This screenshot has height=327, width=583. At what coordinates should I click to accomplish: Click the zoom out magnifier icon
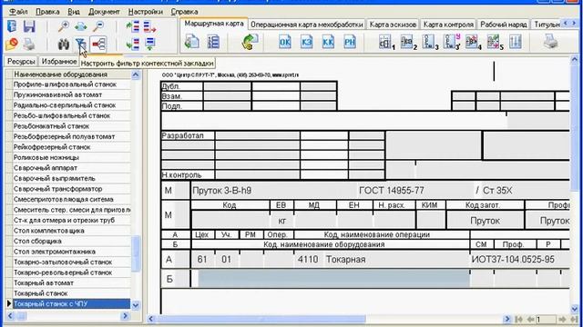pos(98,26)
